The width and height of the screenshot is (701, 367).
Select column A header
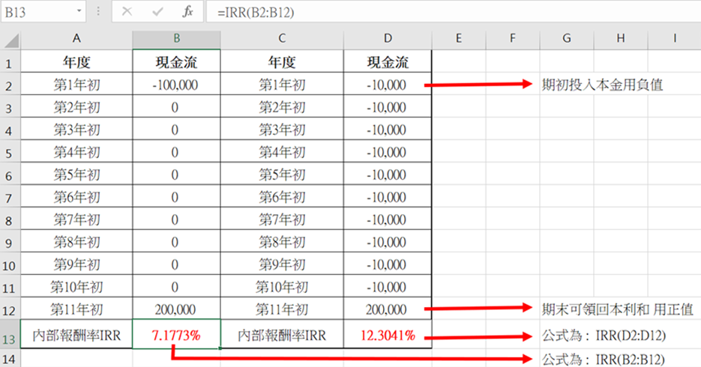tap(76, 39)
